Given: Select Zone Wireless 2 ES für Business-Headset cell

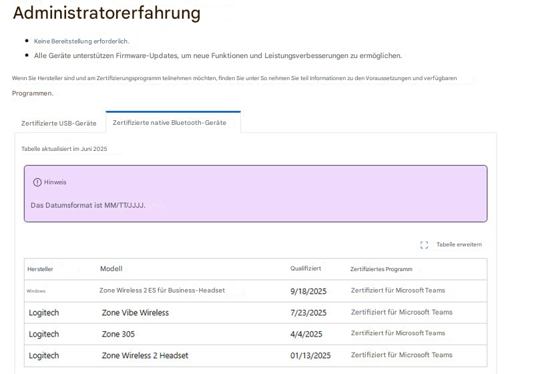Looking at the screenshot, I should point(162,291).
